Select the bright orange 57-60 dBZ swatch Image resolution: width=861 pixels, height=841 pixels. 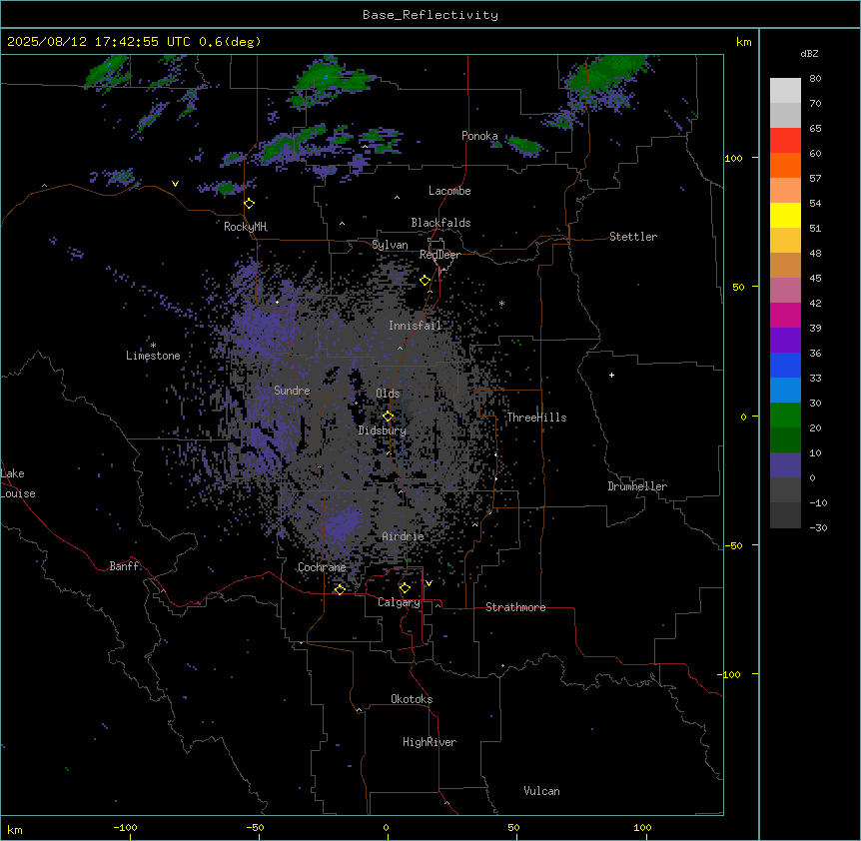pyautogui.click(x=785, y=165)
